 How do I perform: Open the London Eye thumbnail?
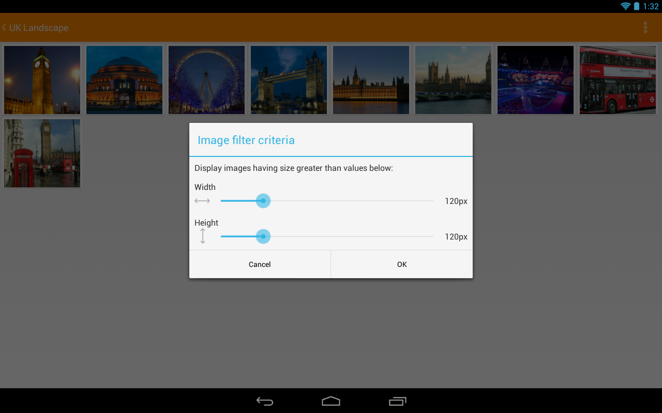click(x=206, y=80)
